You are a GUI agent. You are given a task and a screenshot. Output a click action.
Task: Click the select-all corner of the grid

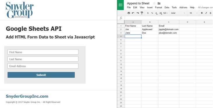(121, 22)
